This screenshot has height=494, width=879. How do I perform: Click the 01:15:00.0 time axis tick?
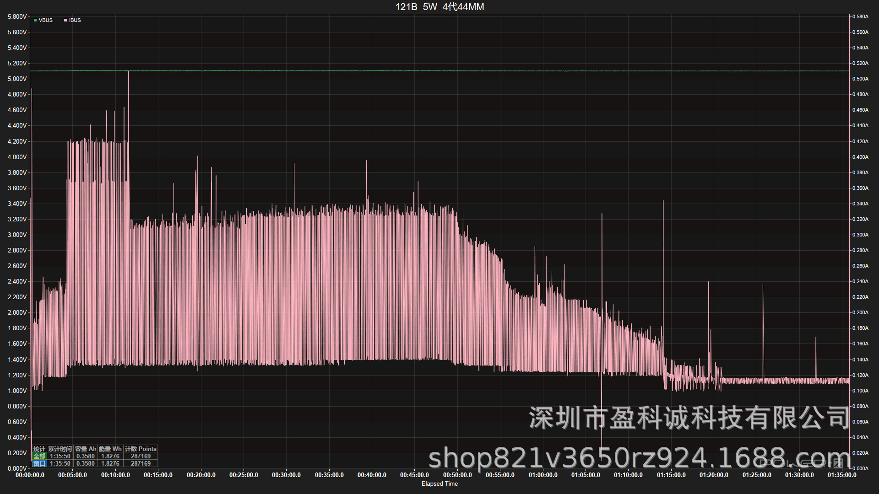tap(671, 475)
